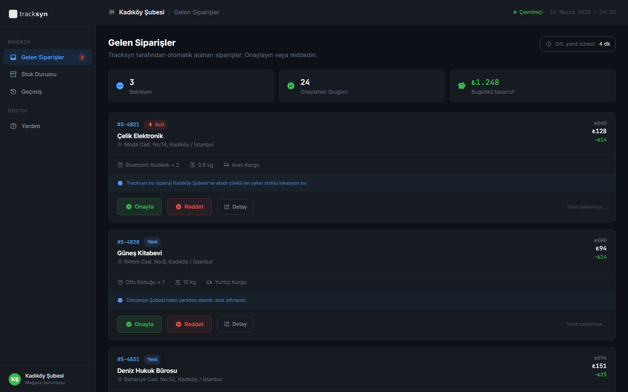Click the Deniz Hukuk Bürosu order title
Viewport: 628px width, 392px height.
click(147, 371)
